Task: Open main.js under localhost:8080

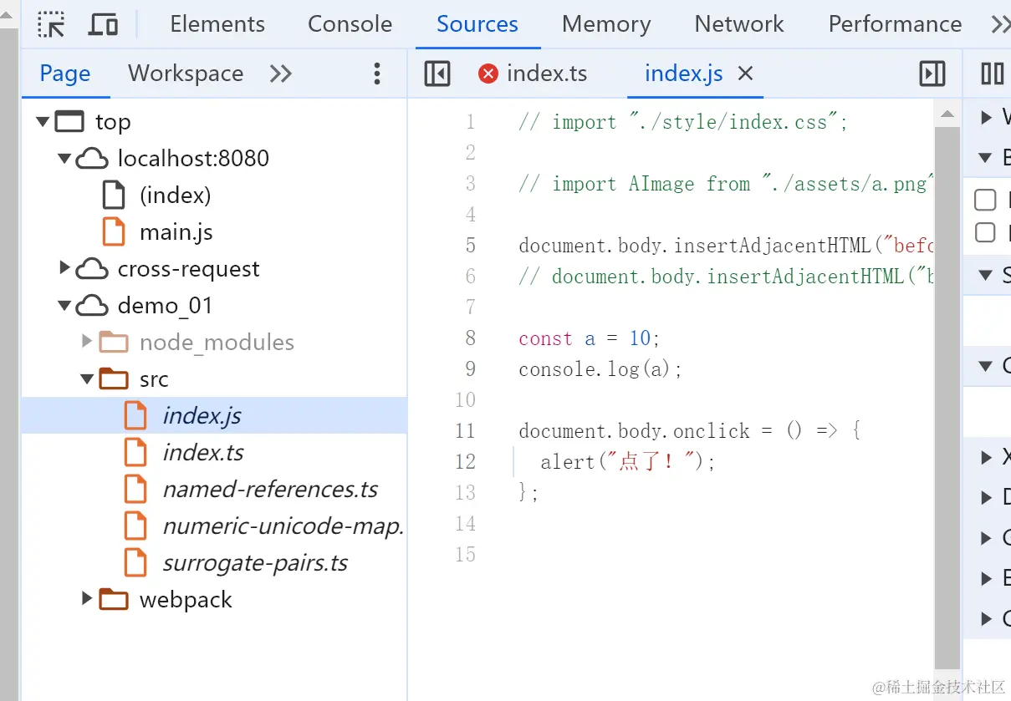Action: (x=176, y=232)
